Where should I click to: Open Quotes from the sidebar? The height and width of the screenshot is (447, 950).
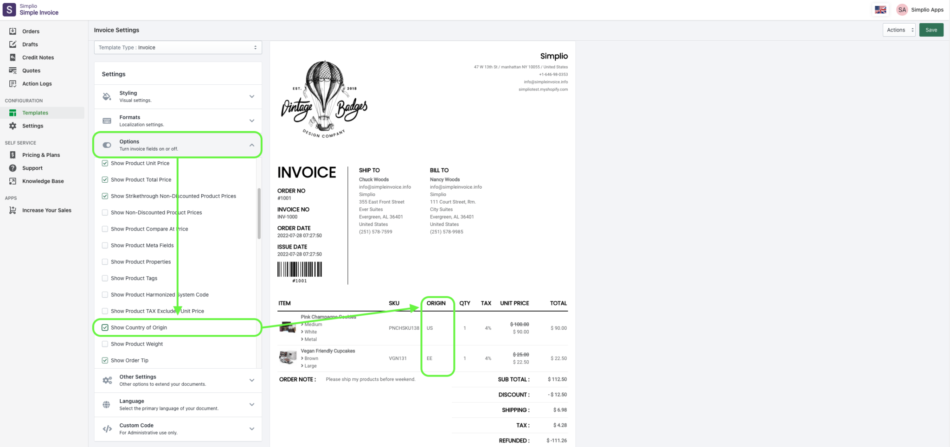[x=31, y=70]
